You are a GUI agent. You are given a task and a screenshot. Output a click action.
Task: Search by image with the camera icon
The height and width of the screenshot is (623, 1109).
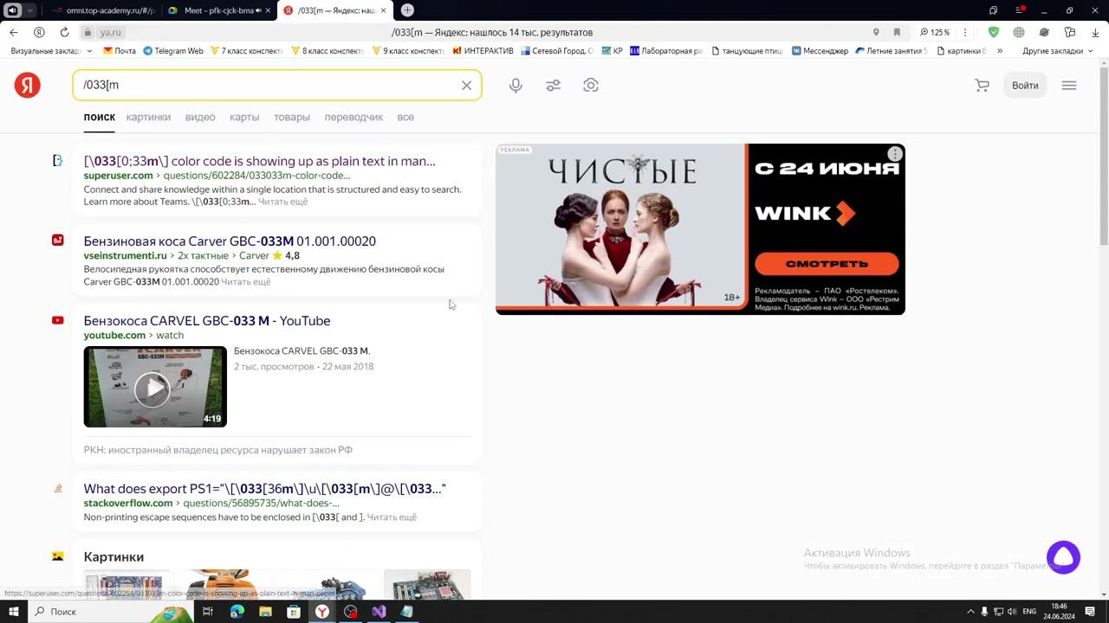coord(591,85)
